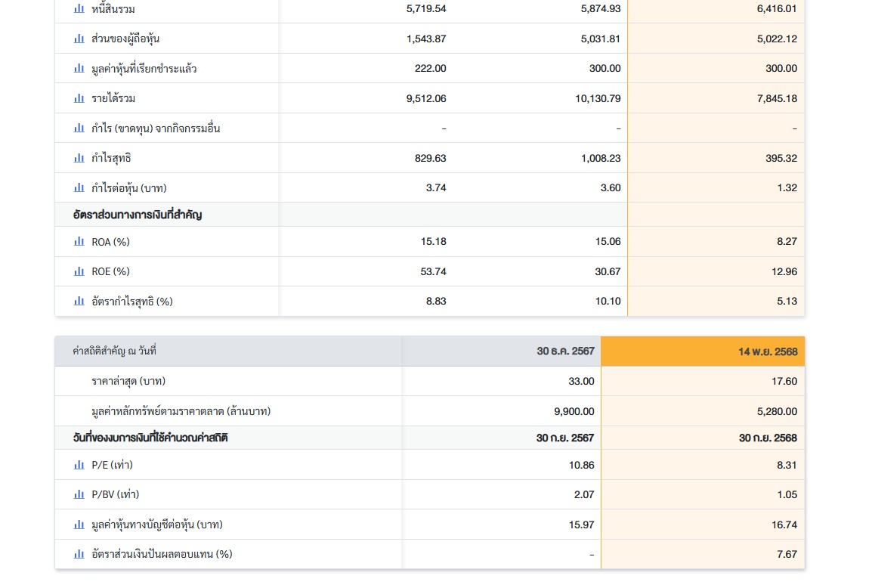The height and width of the screenshot is (585, 872).
Task: Click the net margin value 10.10
Action: click(608, 301)
